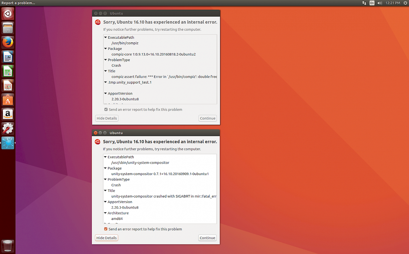Collapse Architecture row in unity-system-compositor dialog
Screen dimensions: 409x254
(105, 213)
